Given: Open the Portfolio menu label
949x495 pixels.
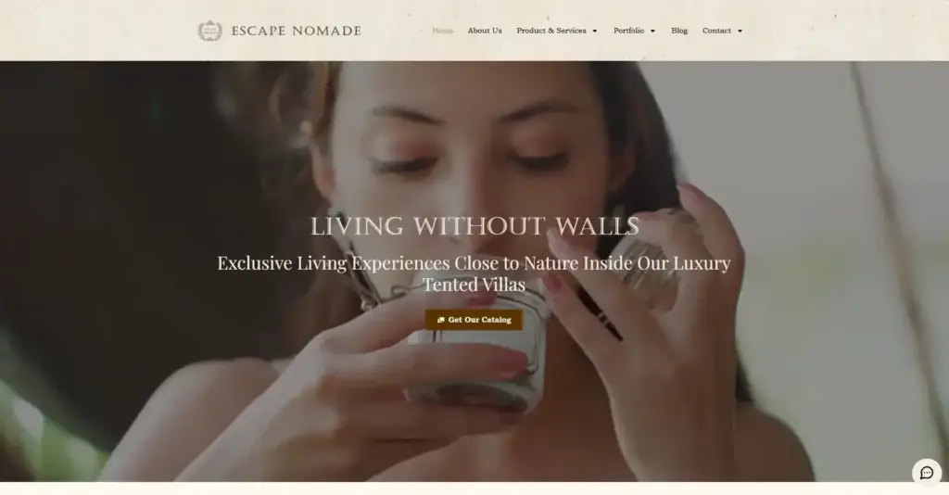Looking at the screenshot, I should pos(629,31).
